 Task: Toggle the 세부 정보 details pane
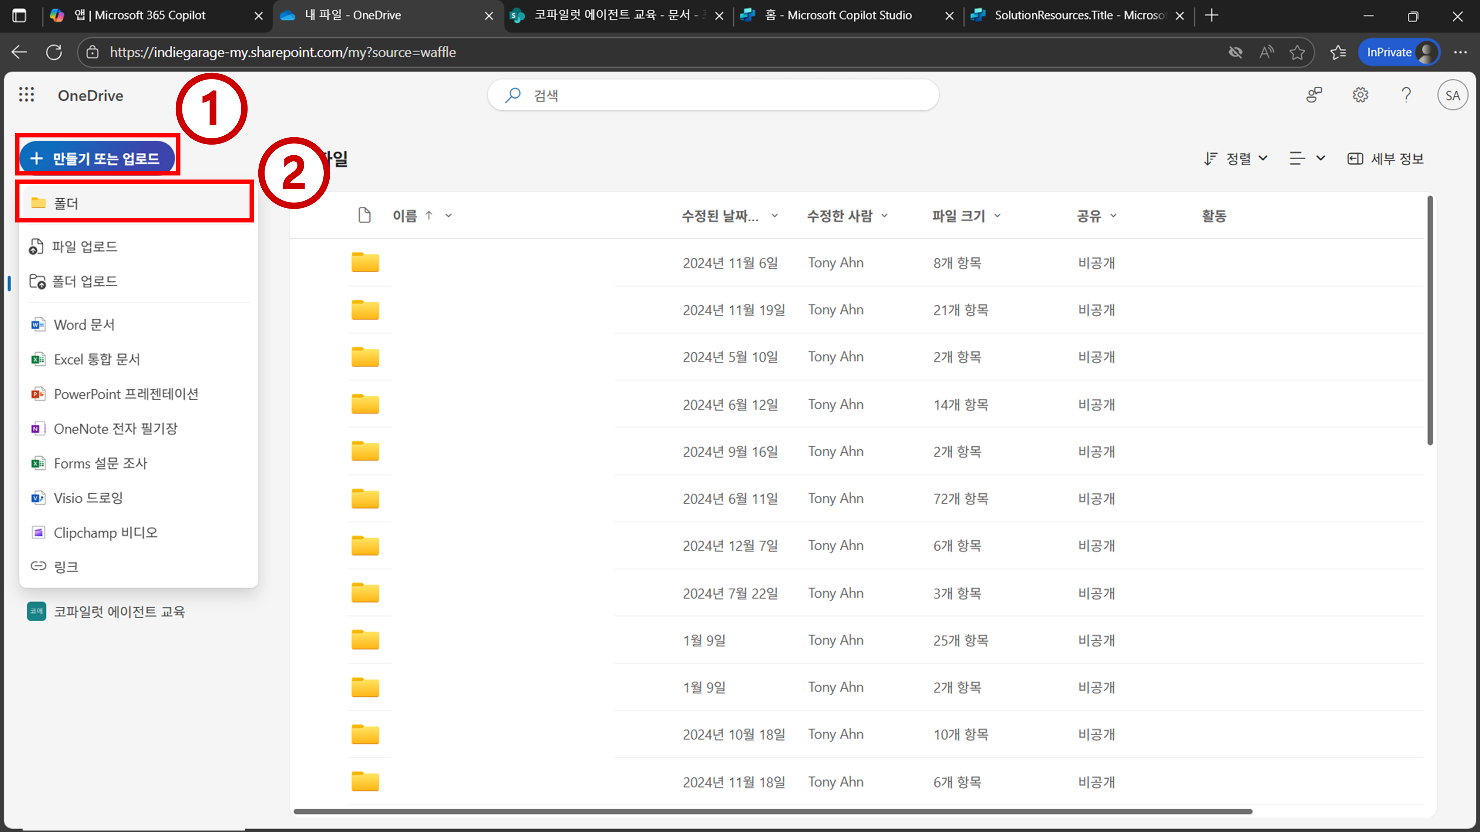[1385, 159]
